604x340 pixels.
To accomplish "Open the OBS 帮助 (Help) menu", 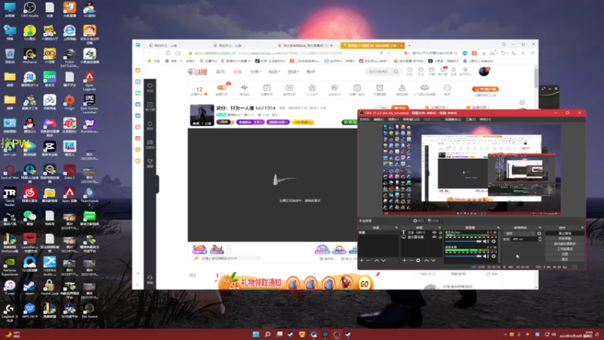I will point(485,119).
